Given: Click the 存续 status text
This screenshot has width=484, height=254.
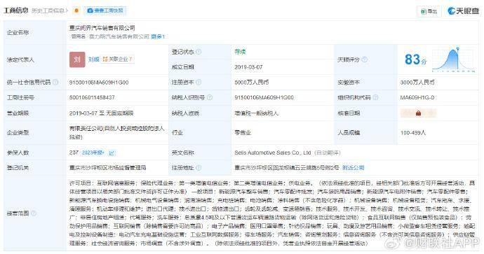Looking at the screenshot, I should 240,52.
